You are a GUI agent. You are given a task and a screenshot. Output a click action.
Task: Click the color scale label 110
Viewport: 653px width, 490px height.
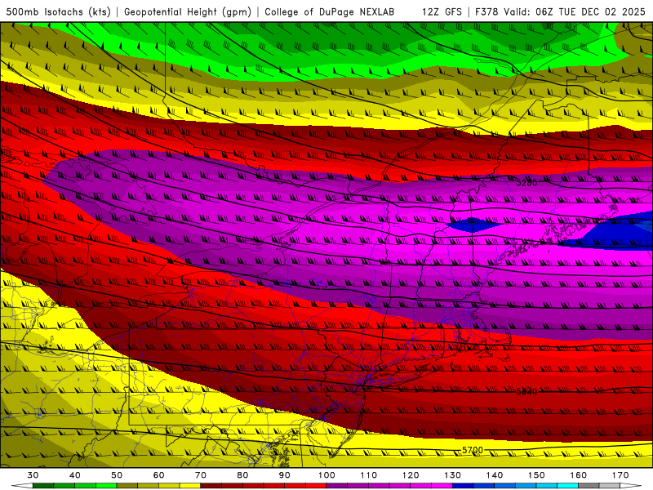click(369, 475)
